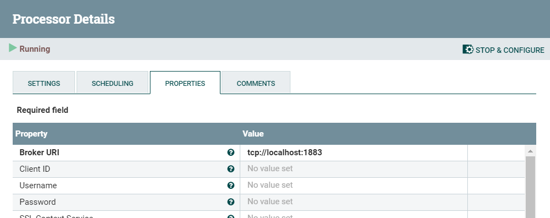
Task: Click the Password property name
Action: pyautogui.click(x=37, y=202)
